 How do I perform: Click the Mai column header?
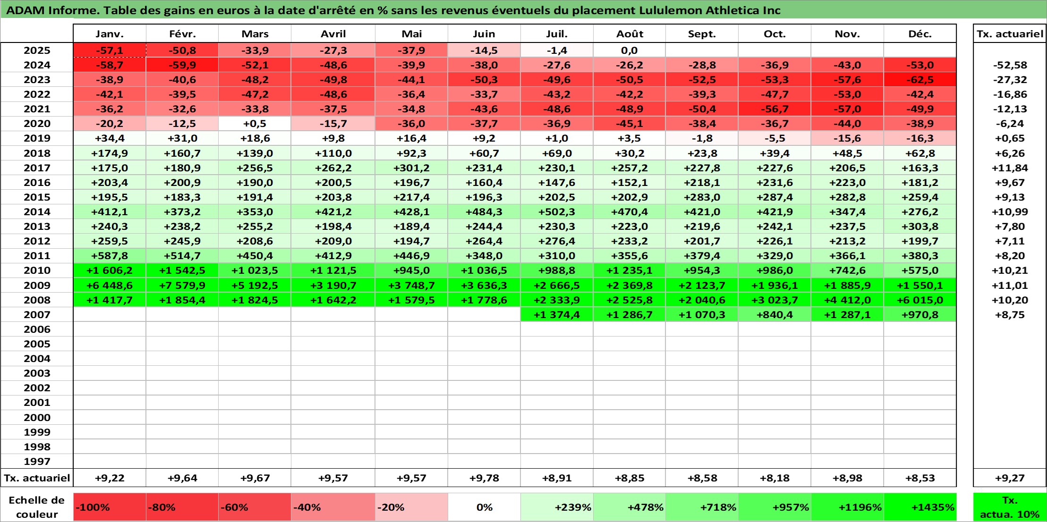tap(411, 34)
